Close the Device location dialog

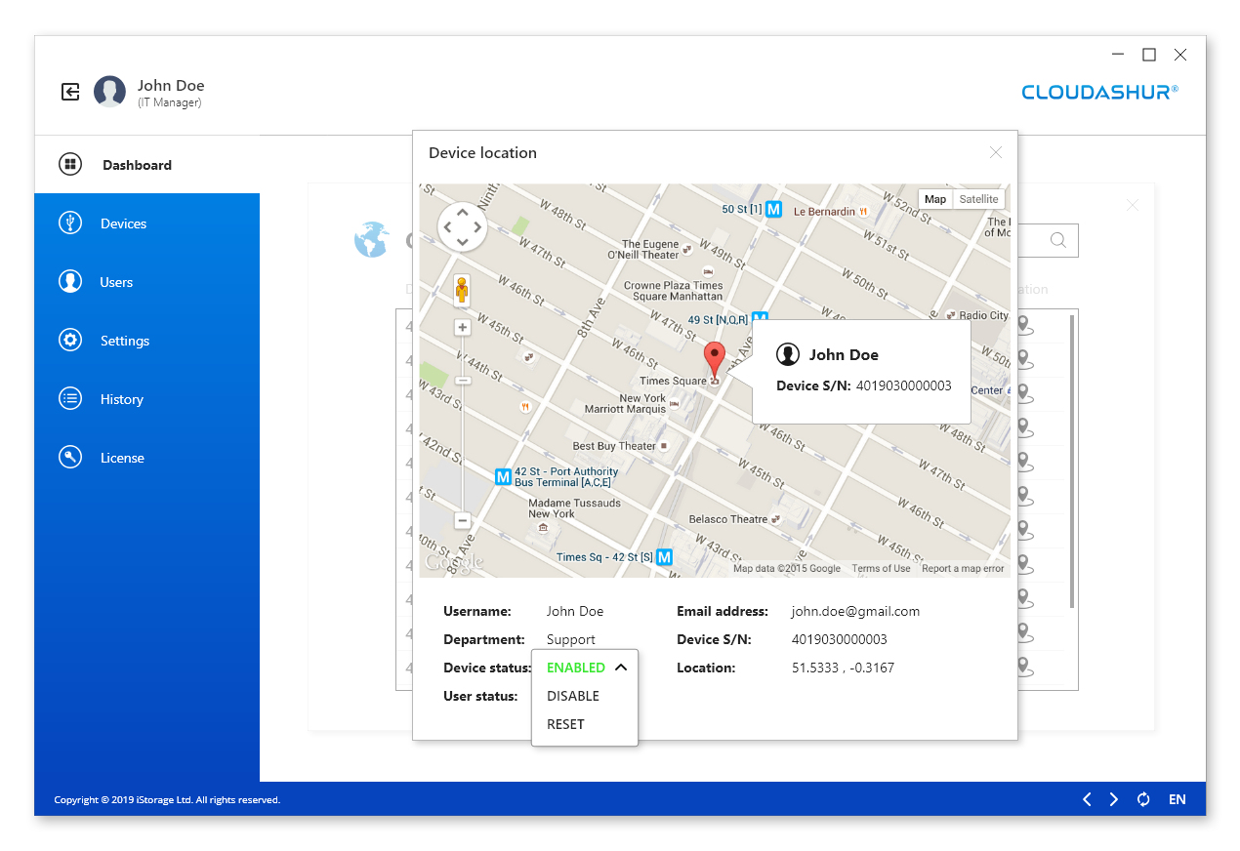[x=996, y=152]
